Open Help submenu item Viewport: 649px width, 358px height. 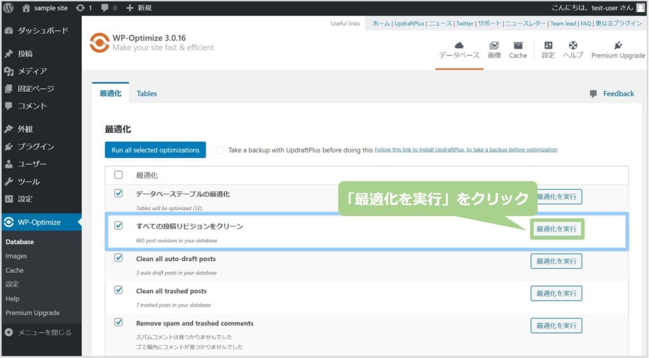(x=13, y=299)
